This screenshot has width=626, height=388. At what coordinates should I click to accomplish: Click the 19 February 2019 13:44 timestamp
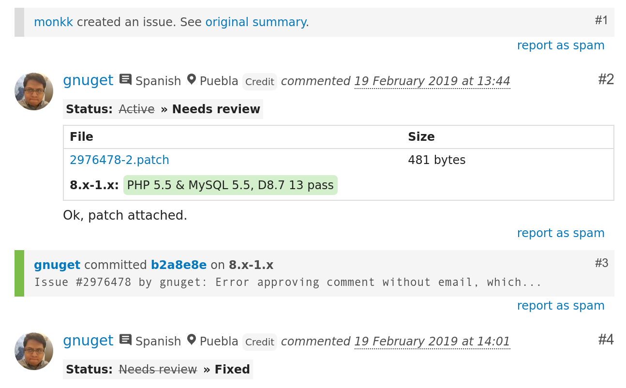(x=432, y=81)
